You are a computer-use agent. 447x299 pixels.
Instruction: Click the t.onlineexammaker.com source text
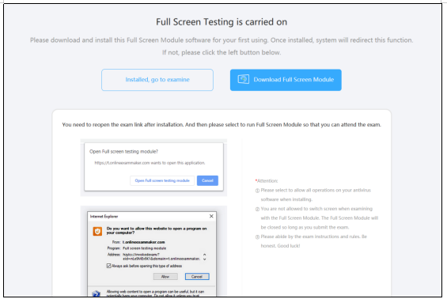tap(144, 242)
